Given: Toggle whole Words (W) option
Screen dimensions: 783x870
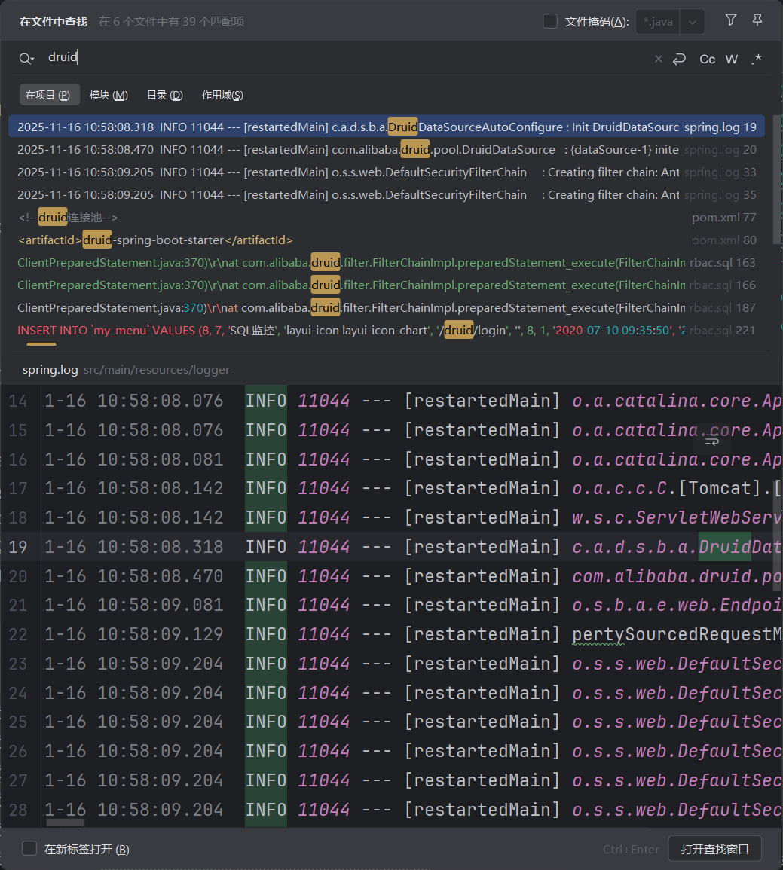Looking at the screenshot, I should click(x=731, y=59).
